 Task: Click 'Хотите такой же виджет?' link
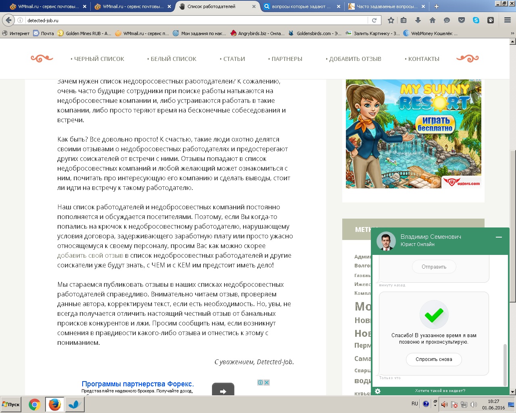tap(440, 391)
